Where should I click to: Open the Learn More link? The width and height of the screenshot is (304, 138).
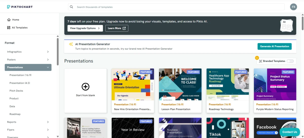[x=117, y=28]
